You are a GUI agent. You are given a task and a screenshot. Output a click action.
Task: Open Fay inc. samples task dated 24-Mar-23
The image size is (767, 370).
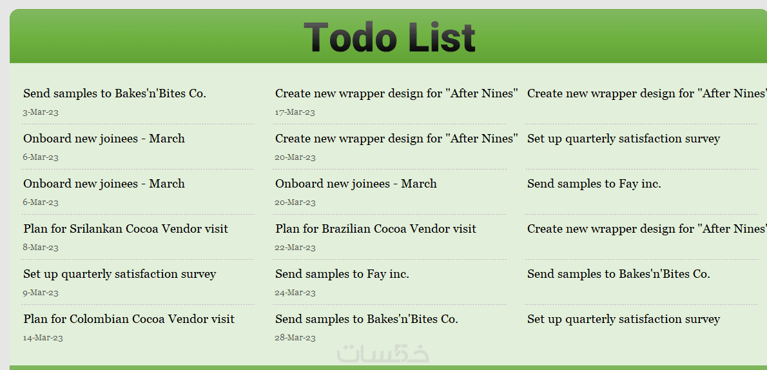tap(342, 275)
